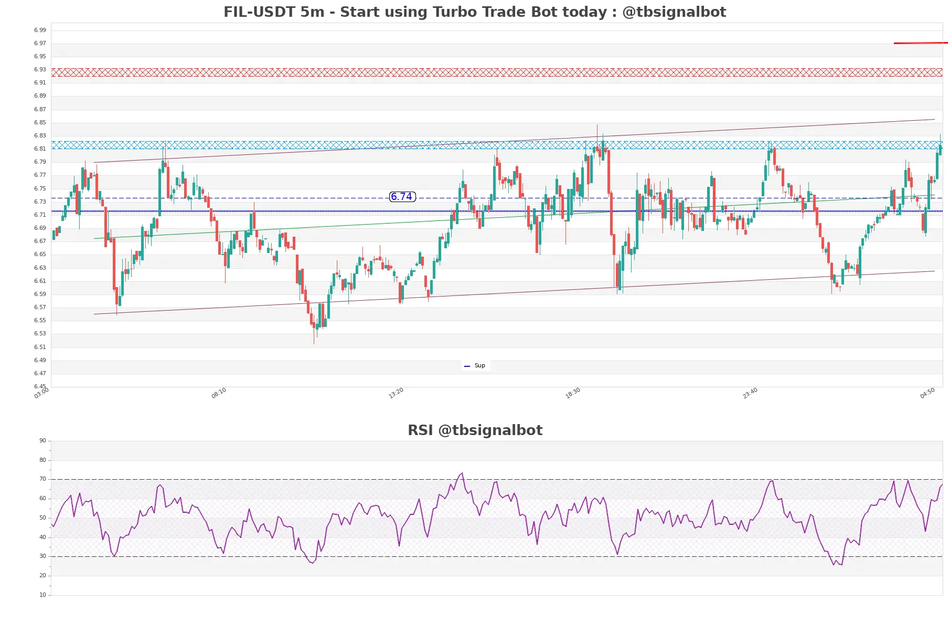Click the 08:10 time axis label

pos(219,393)
